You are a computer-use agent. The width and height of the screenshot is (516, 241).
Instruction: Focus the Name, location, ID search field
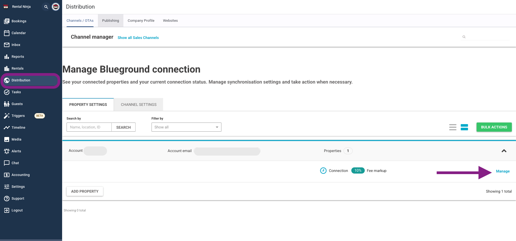tap(89, 127)
